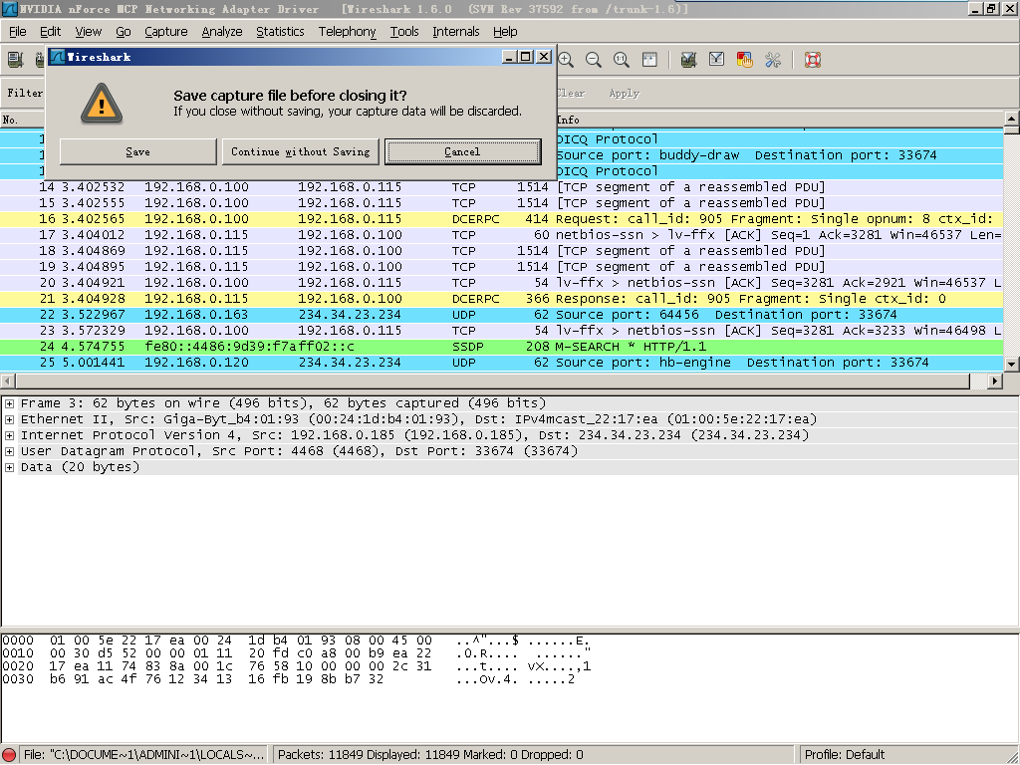The image size is (1020, 765).
Task: Click the Wireshark icon in the main title bar
Action: coord(10,8)
